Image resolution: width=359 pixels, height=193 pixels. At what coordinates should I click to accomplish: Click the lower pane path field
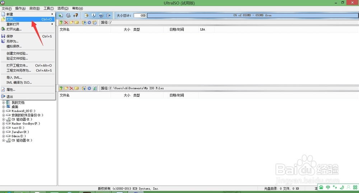[x=234, y=88]
